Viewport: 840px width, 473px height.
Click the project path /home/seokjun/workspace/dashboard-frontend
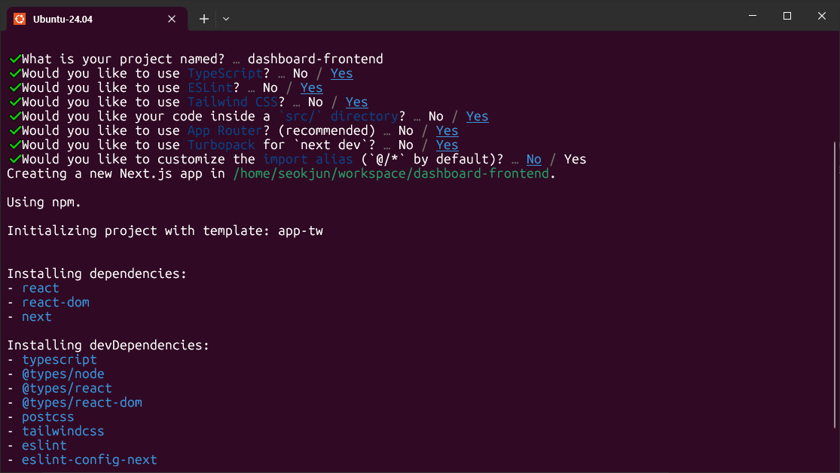click(x=391, y=173)
